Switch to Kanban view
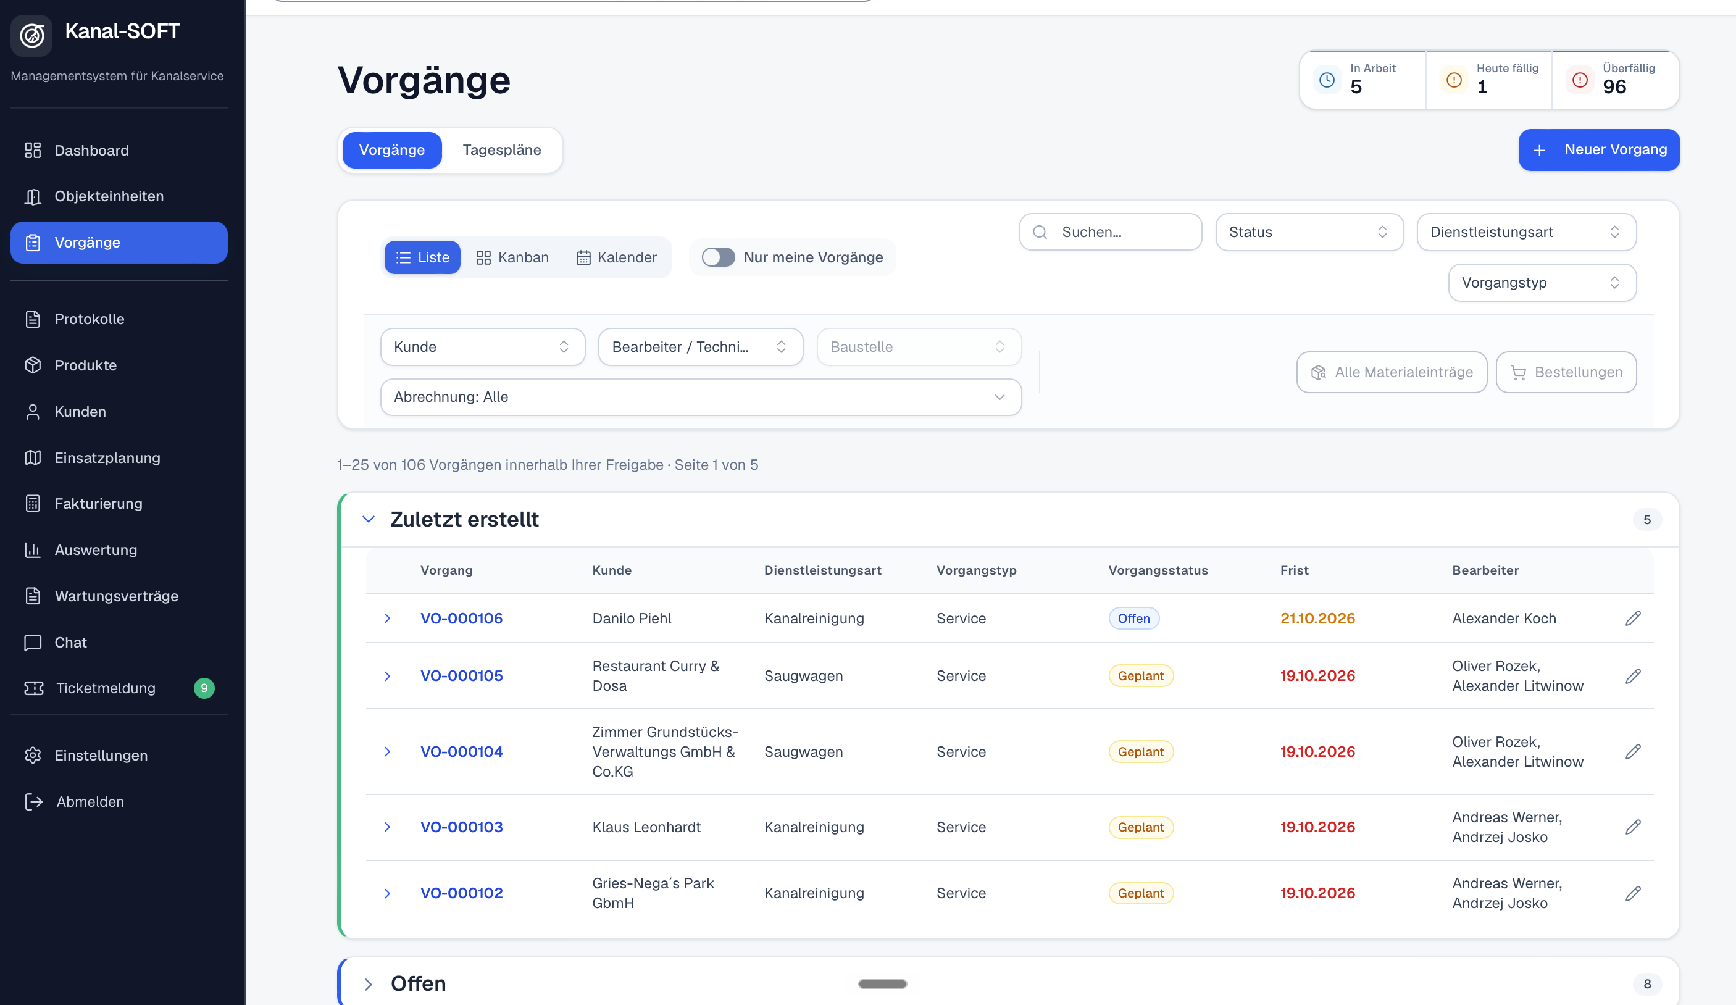Viewport: 1736px width, 1005px height. (512, 257)
